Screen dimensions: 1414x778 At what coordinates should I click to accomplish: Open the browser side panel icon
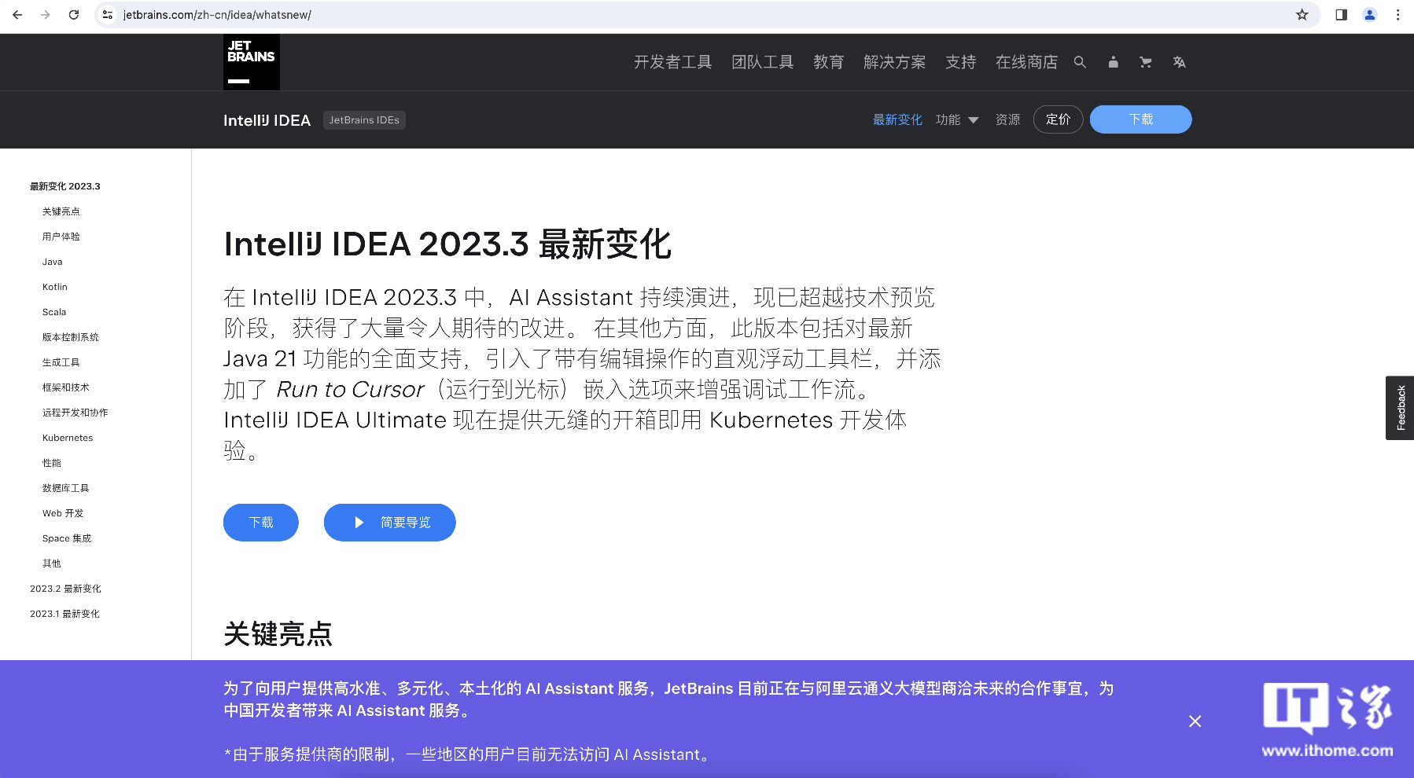pyautogui.click(x=1342, y=15)
